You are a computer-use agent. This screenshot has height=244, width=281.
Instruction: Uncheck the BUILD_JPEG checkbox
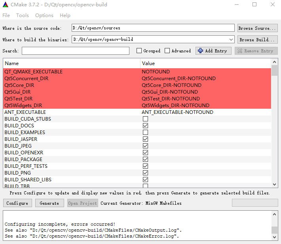tap(145, 146)
